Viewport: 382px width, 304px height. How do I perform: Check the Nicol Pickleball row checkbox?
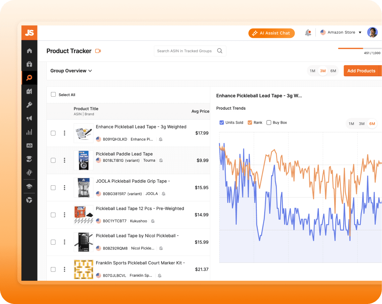pos(53,242)
